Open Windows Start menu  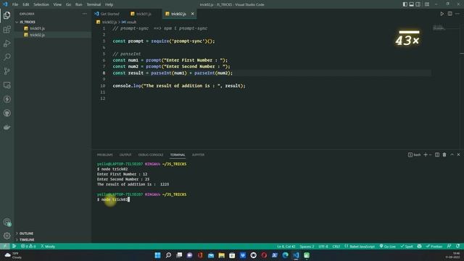tap(158, 255)
